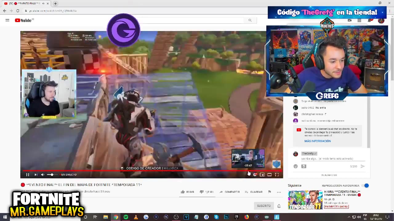Screen dimensions: 394x221
Task: Pause the live video
Action: tap(27, 175)
